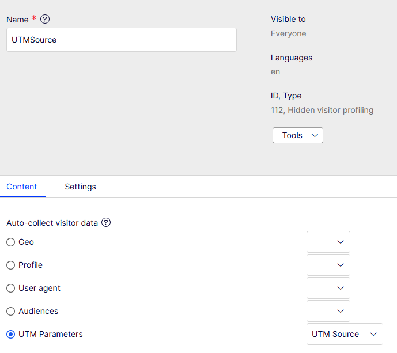Click the chevron on the Tools button

click(x=315, y=135)
